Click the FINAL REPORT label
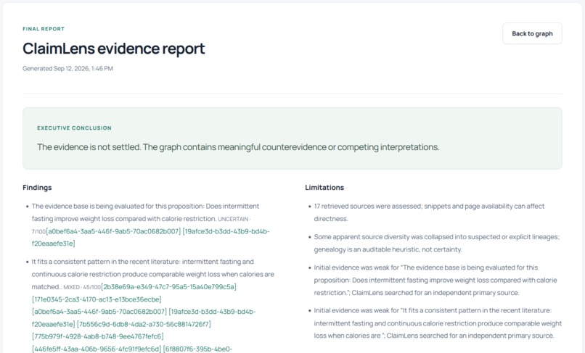Viewport: 585px width, 353px height. pos(44,29)
